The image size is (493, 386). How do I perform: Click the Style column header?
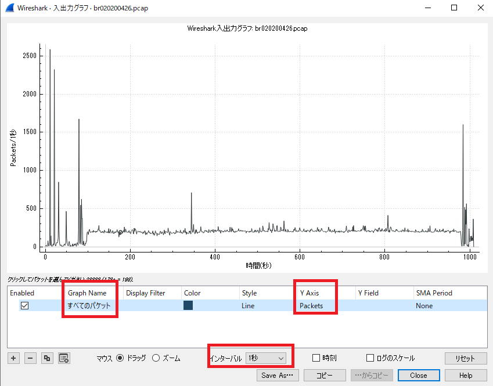[268, 293]
